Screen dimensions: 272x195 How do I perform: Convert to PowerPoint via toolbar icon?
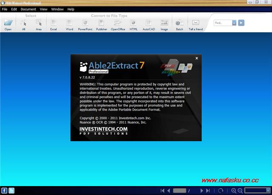click(x=85, y=23)
